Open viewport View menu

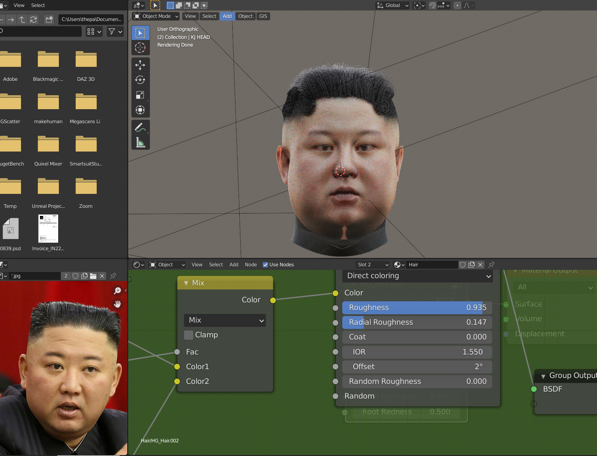tap(190, 16)
